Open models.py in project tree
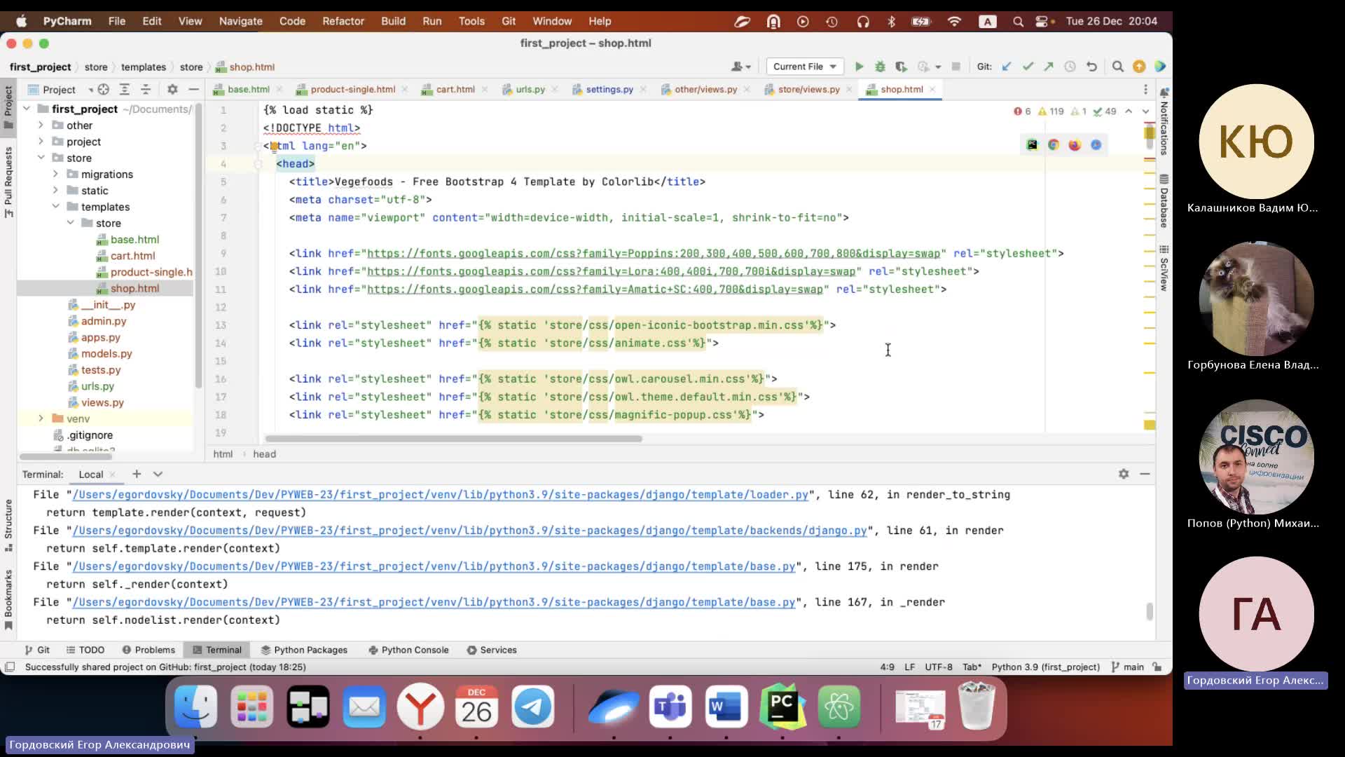The image size is (1345, 757). (106, 353)
